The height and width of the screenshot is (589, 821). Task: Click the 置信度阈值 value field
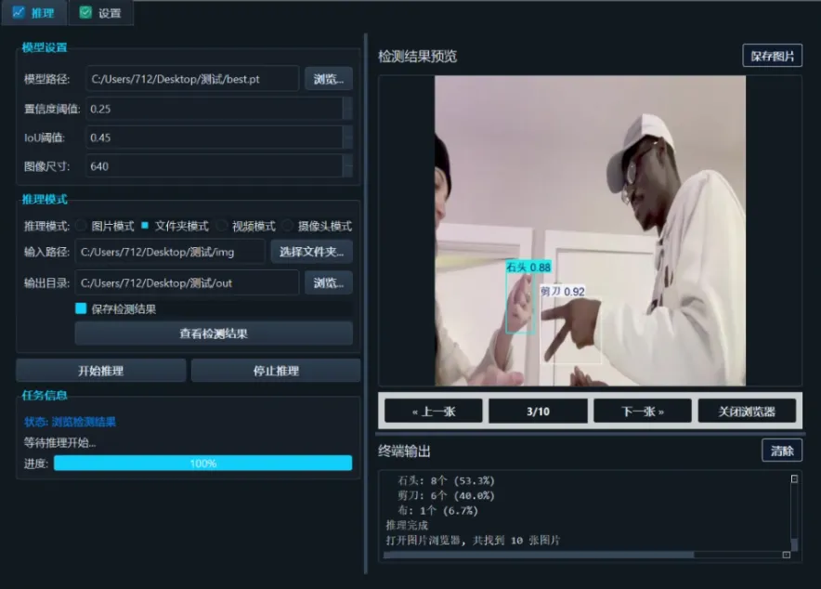click(x=215, y=109)
